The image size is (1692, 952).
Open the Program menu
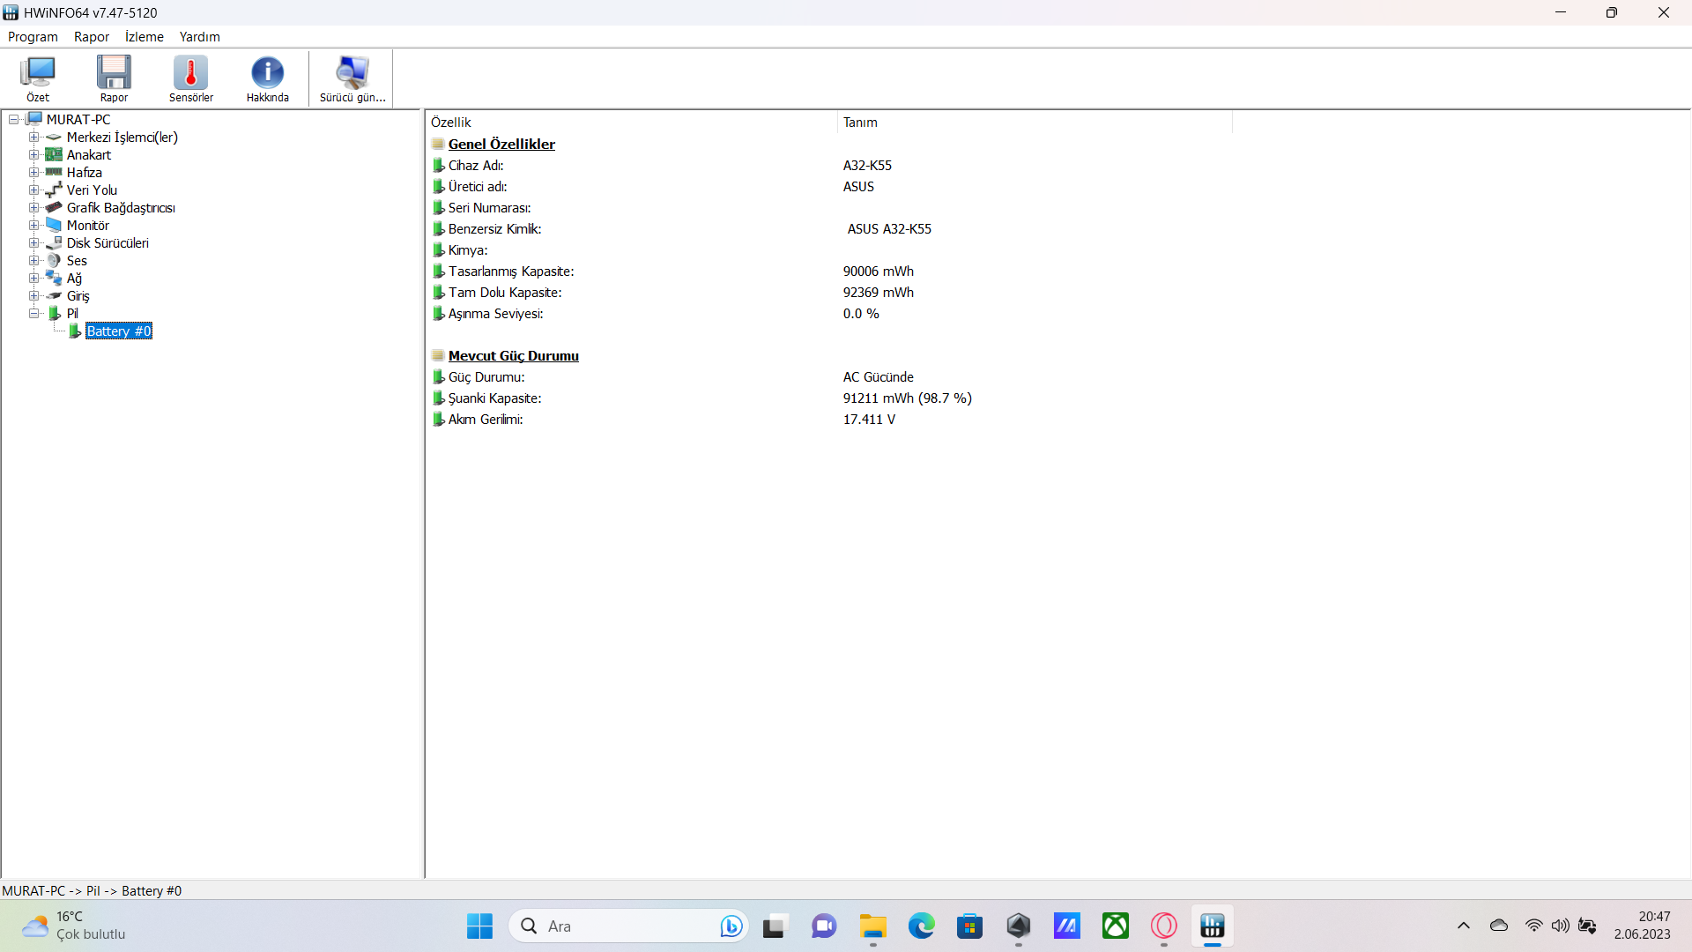pyautogui.click(x=33, y=37)
